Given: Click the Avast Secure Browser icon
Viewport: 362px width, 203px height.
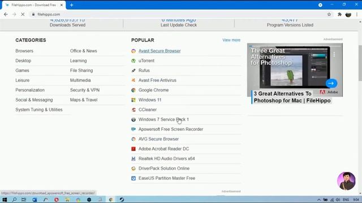Looking at the screenshot, I should point(133,51).
